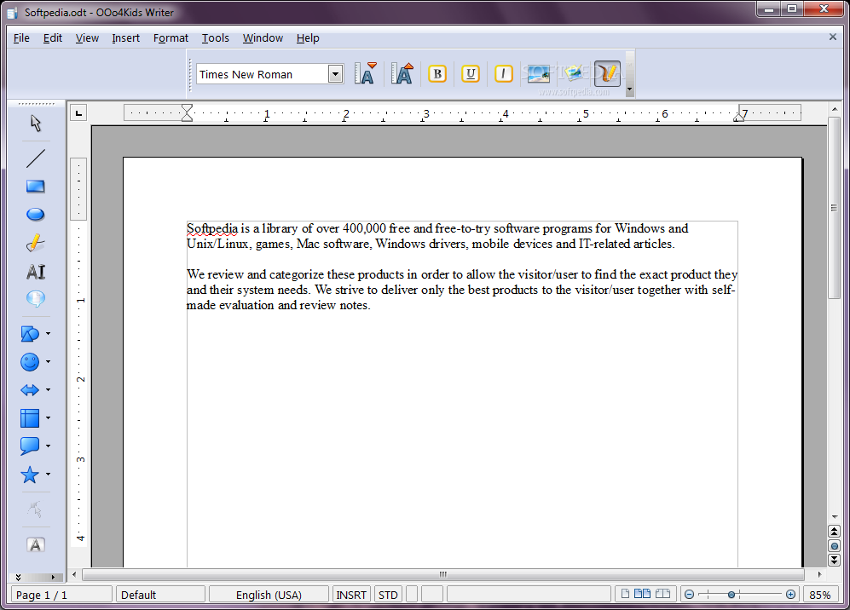Open the Fontwork Gallery A icon
Screen dimensions: 850x610
(x=36, y=545)
